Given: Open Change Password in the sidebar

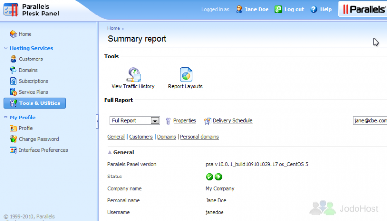Looking at the screenshot, I should (x=39, y=139).
